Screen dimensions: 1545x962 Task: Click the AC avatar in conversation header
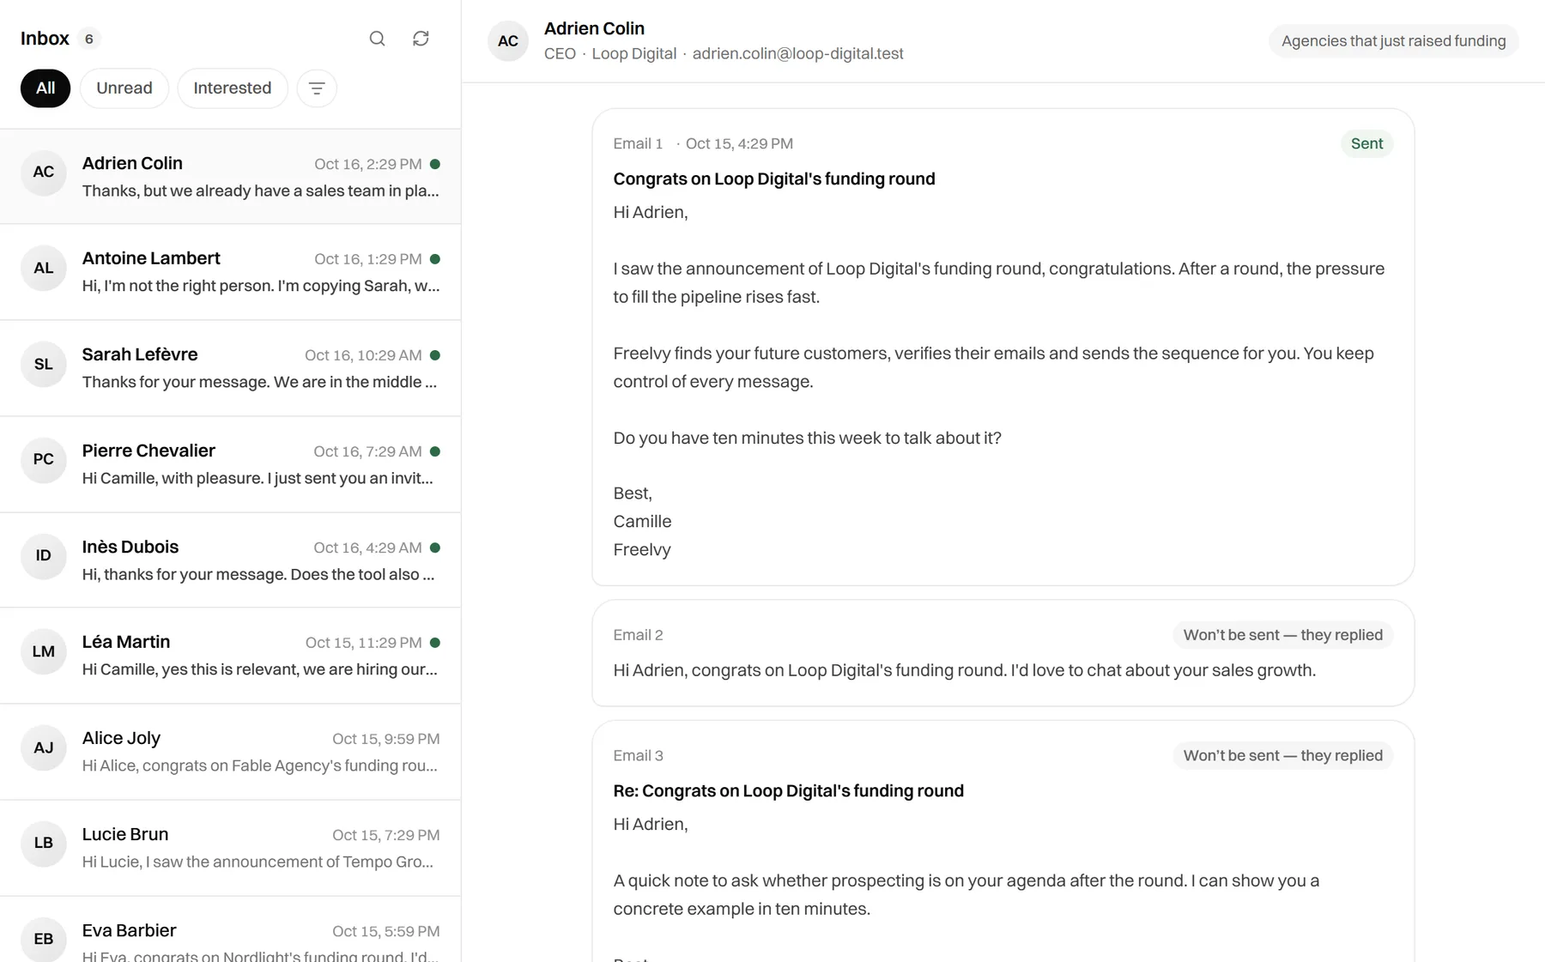(x=508, y=41)
